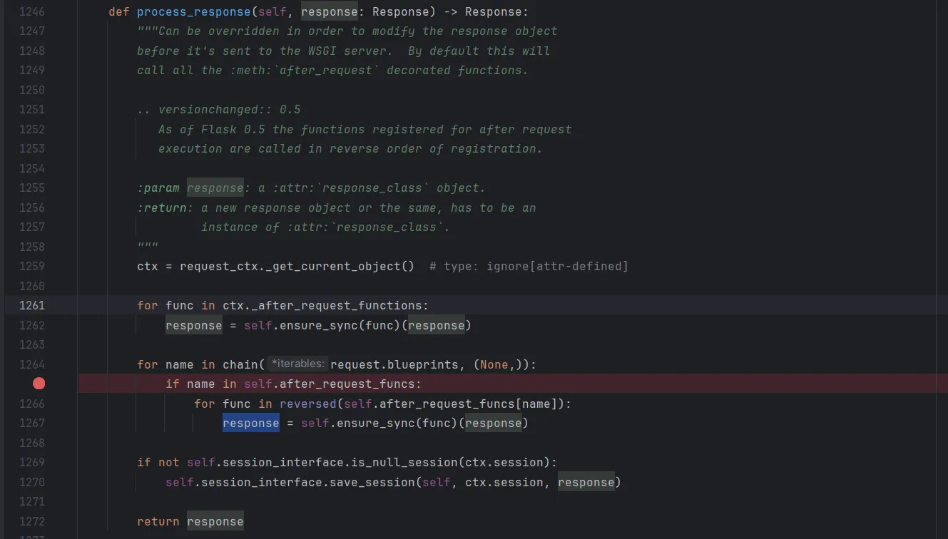Click response after the return keyword

coord(215,522)
